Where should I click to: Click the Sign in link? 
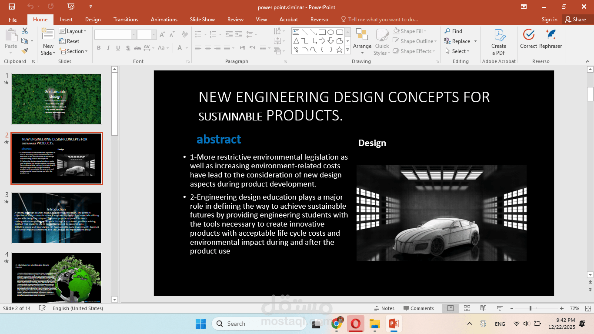549,20
